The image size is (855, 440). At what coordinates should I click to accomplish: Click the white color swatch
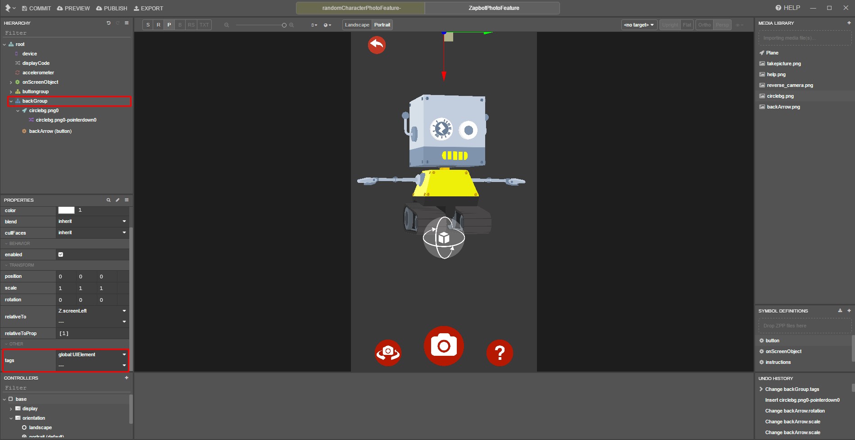(x=66, y=210)
